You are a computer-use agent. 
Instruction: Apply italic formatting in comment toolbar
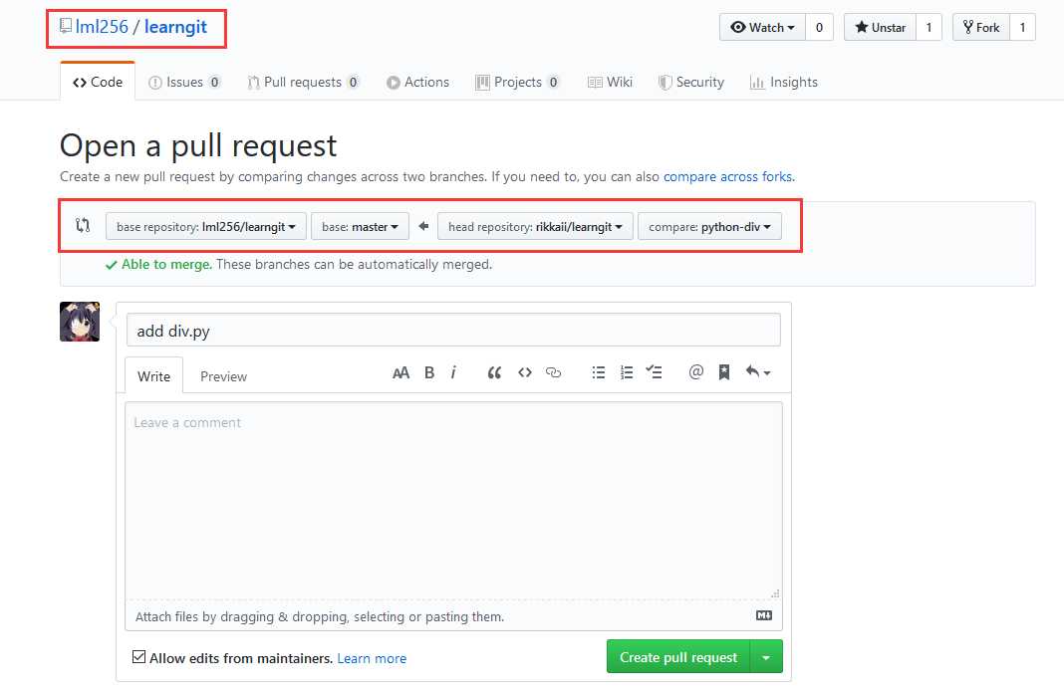(453, 372)
